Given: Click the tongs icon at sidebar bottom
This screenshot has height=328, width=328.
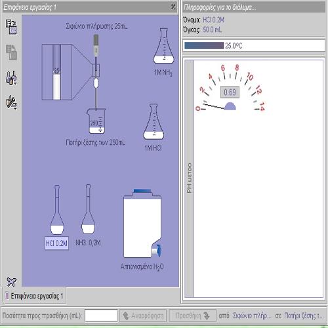Looking at the screenshot, I should coord(11,281).
